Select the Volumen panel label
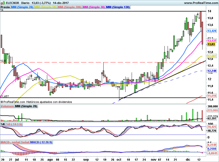 tap(7, 106)
